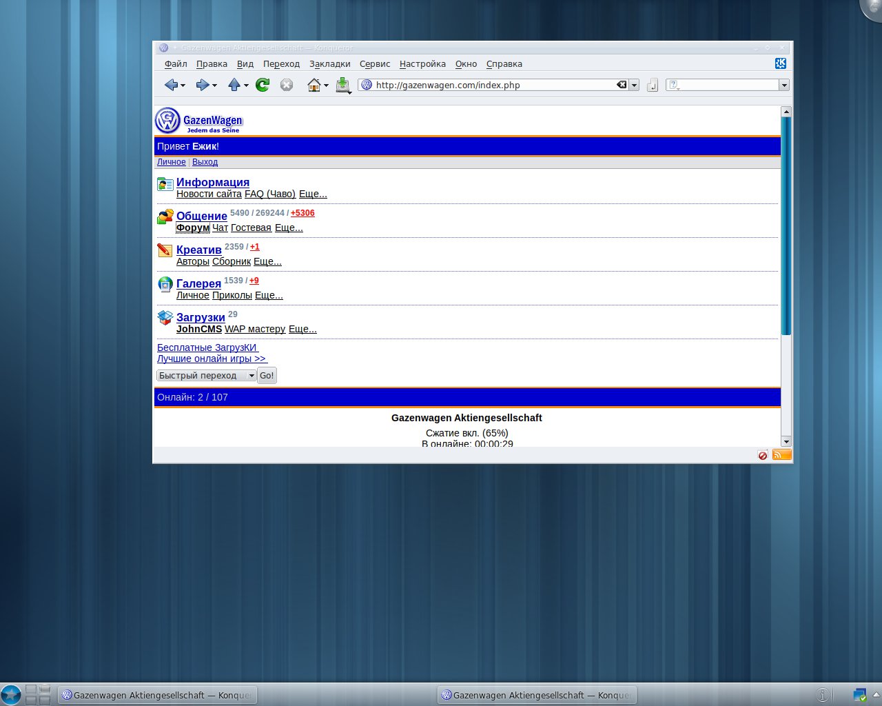Open the Форум link

[x=192, y=228]
